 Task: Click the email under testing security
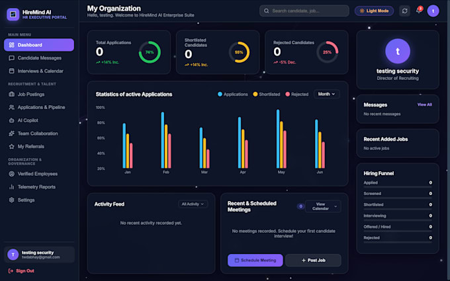coord(41,257)
